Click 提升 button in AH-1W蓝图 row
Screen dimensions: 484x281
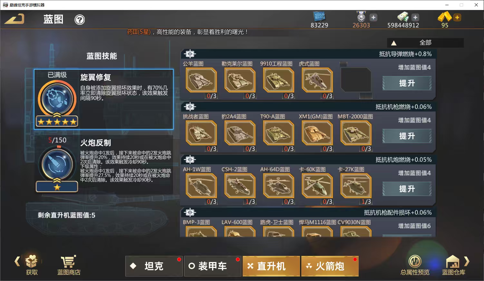coord(407,189)
